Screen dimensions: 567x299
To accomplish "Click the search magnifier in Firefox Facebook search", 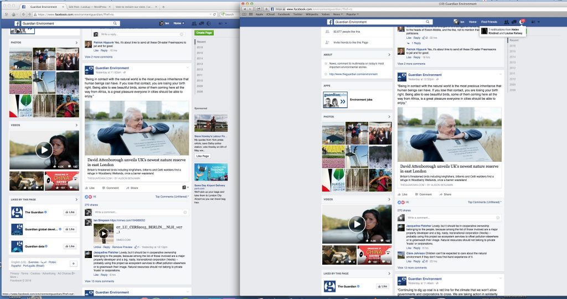I will (115, 23).
